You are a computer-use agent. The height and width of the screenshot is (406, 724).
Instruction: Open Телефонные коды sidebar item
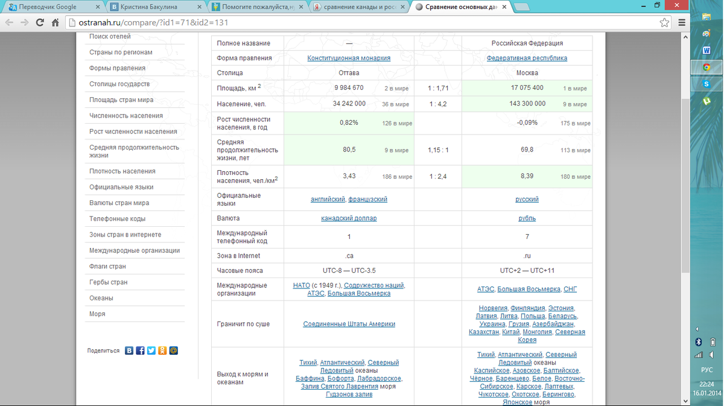pyautogui.click(x=118, y=219)
